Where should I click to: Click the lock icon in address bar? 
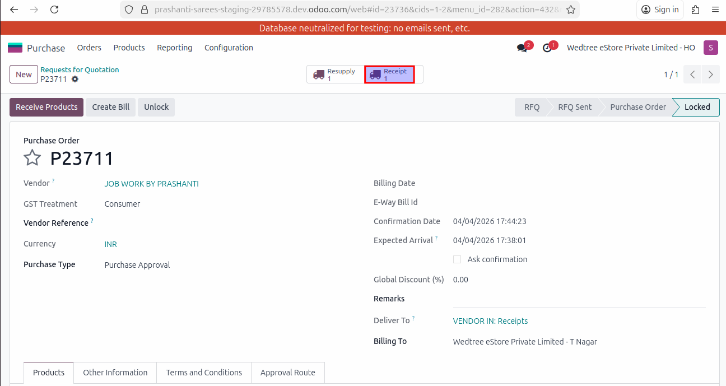point(144,10)
